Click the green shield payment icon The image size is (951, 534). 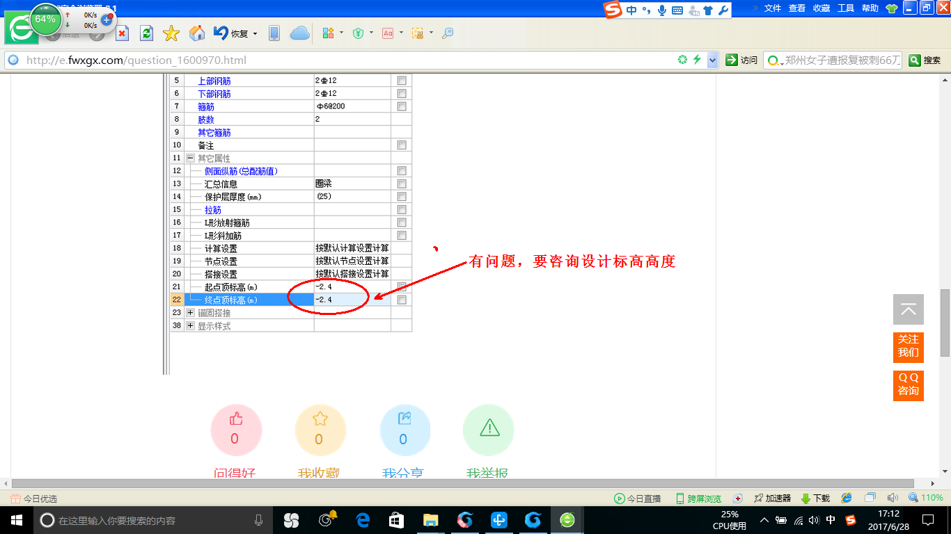click(x=359, y=33)
